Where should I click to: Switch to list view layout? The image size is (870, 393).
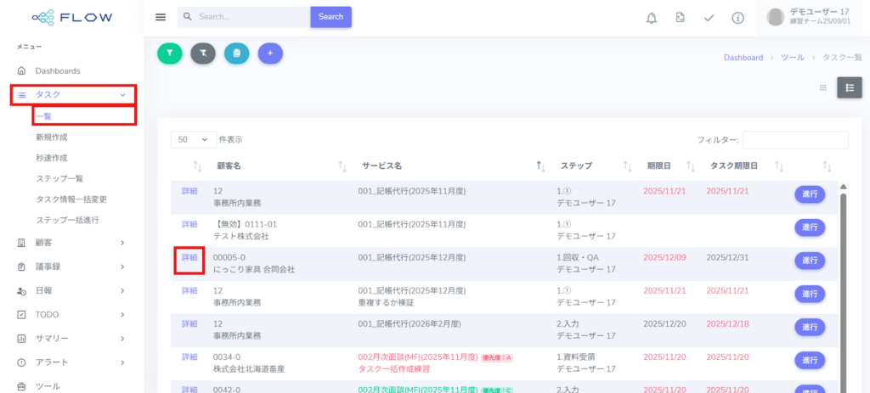849,87
